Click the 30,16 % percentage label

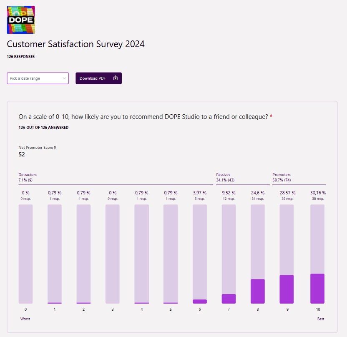pos(318,193)
